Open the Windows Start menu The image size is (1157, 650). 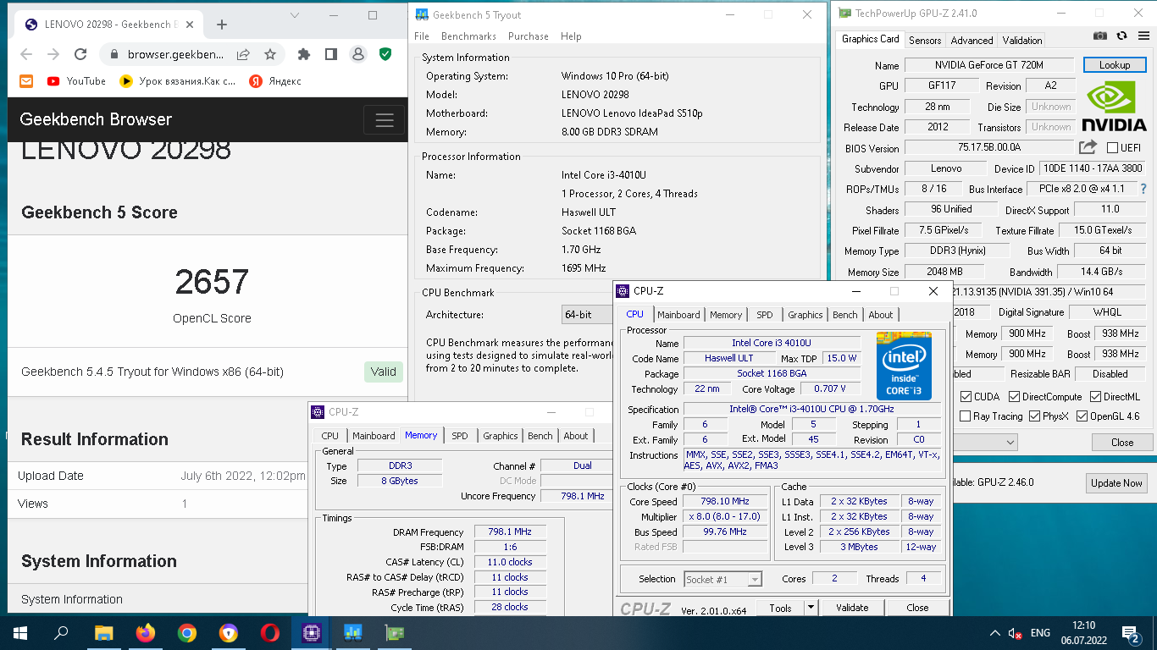click(x=20, y=632)
